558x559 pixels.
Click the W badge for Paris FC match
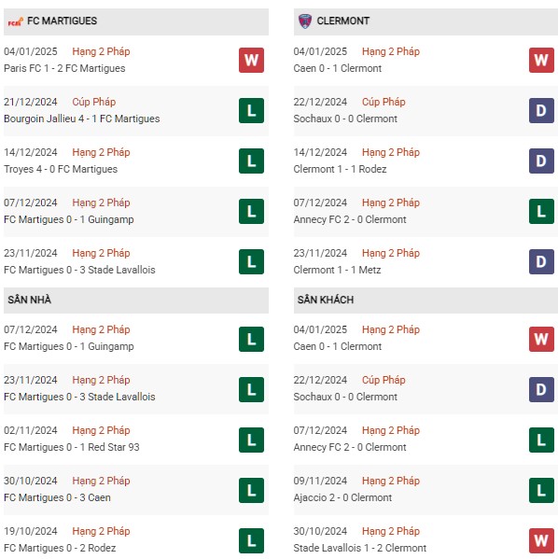pos(251,60)
